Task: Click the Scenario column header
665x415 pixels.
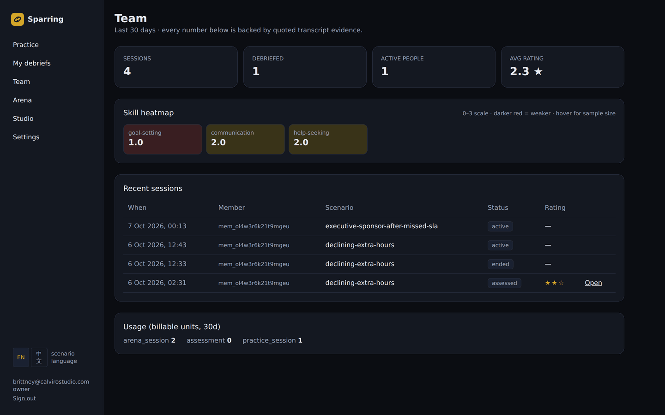Action: tap(339, 207)
